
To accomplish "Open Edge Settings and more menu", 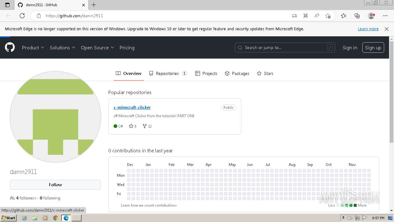I will (385, 16).
